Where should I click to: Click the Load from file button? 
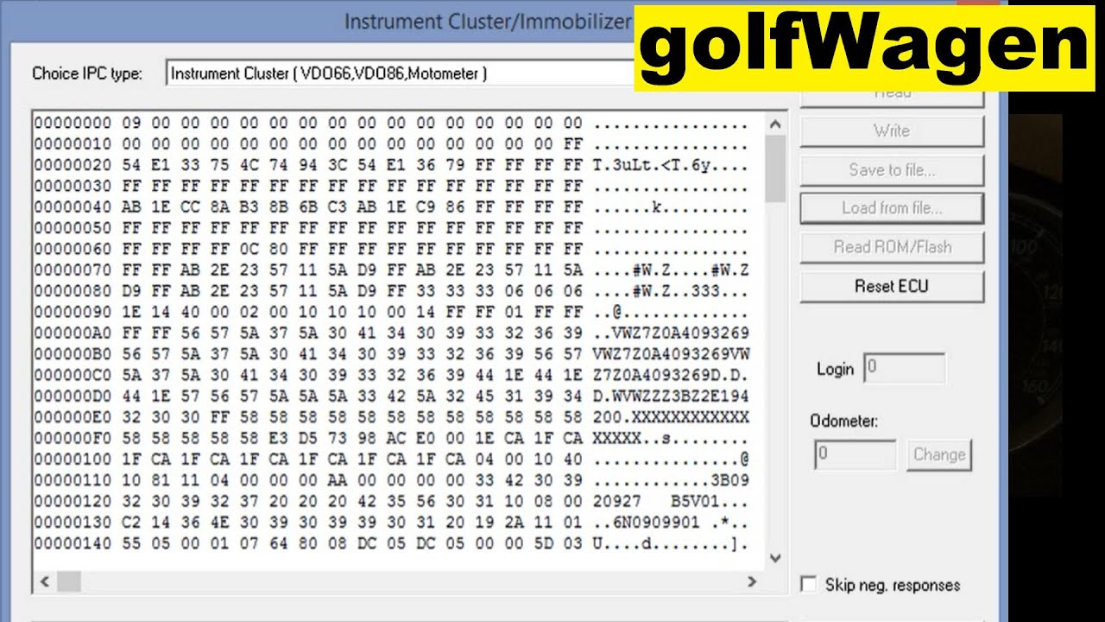click(892, 208)
